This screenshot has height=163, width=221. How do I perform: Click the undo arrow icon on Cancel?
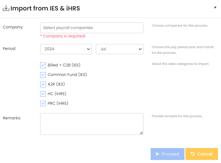point(193,154)
